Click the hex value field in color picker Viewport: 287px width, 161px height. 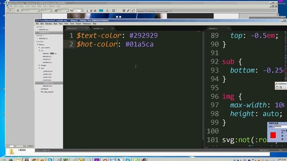tap(280, 126)
